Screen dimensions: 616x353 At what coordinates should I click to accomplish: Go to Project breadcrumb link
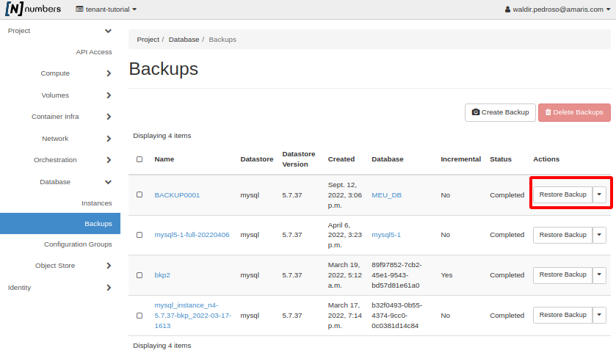[148, 40]
